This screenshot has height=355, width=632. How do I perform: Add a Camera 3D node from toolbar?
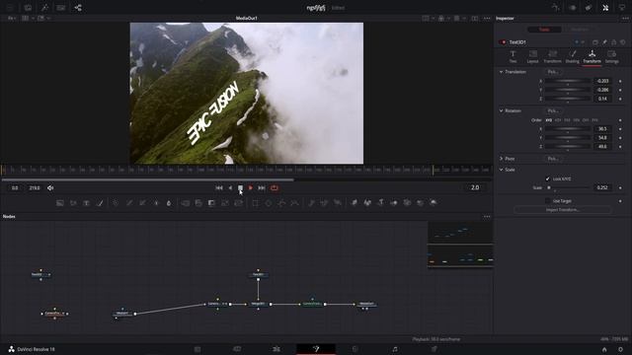click(407, 203)
